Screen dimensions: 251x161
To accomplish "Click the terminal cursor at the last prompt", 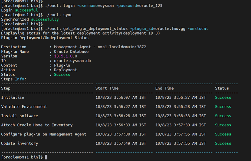I will tap(46, 157).
